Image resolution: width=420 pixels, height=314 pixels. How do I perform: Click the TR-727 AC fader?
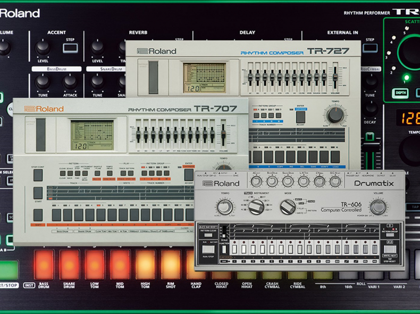pyautogui.click(x=250, y=77)
